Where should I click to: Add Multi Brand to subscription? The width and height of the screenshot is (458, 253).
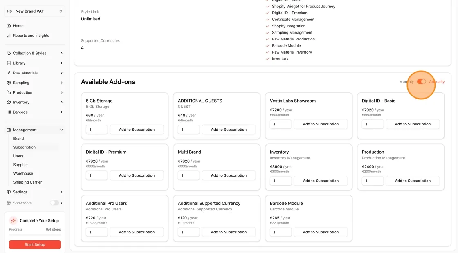click(229, 175)
